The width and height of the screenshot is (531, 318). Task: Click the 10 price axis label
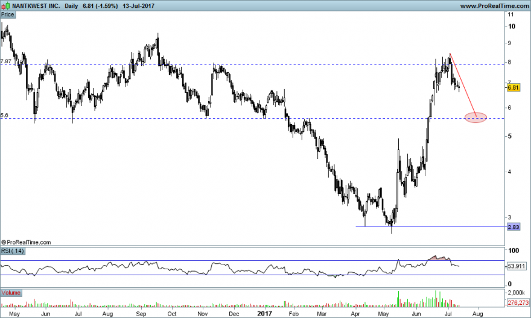coord(512,26)
